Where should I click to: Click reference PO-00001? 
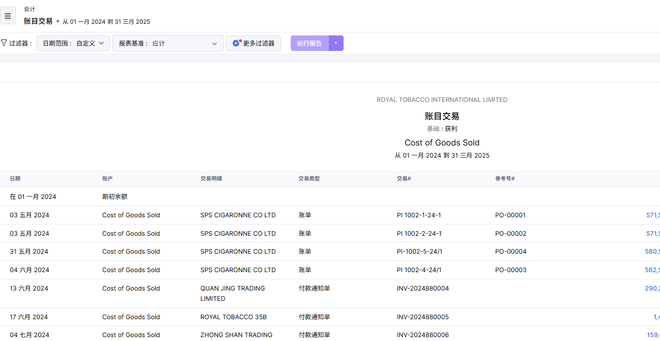tap(510, 215)
